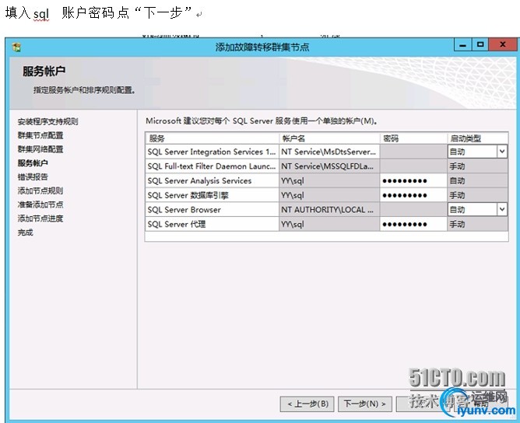Click 手动 startup type for Full-text Filter Daemon
Image resolution: width=520 pixels, height=423 pixels.
477,166
